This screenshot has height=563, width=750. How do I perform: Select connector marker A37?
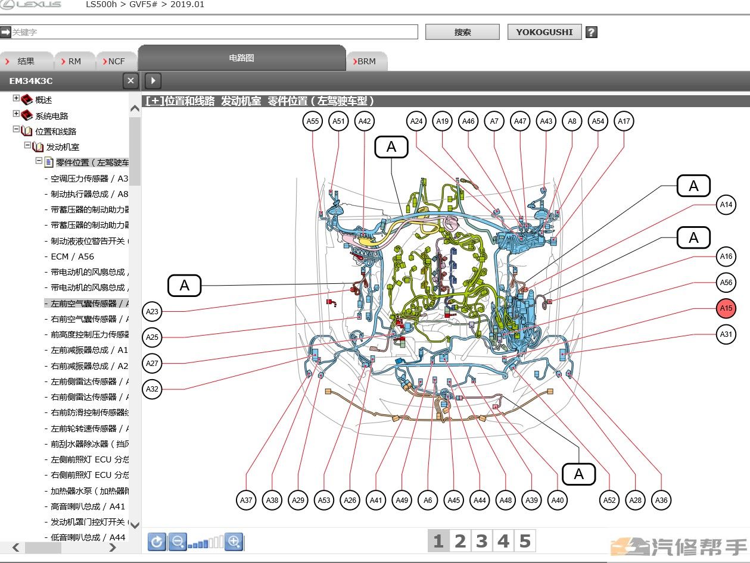click(246, 501)
